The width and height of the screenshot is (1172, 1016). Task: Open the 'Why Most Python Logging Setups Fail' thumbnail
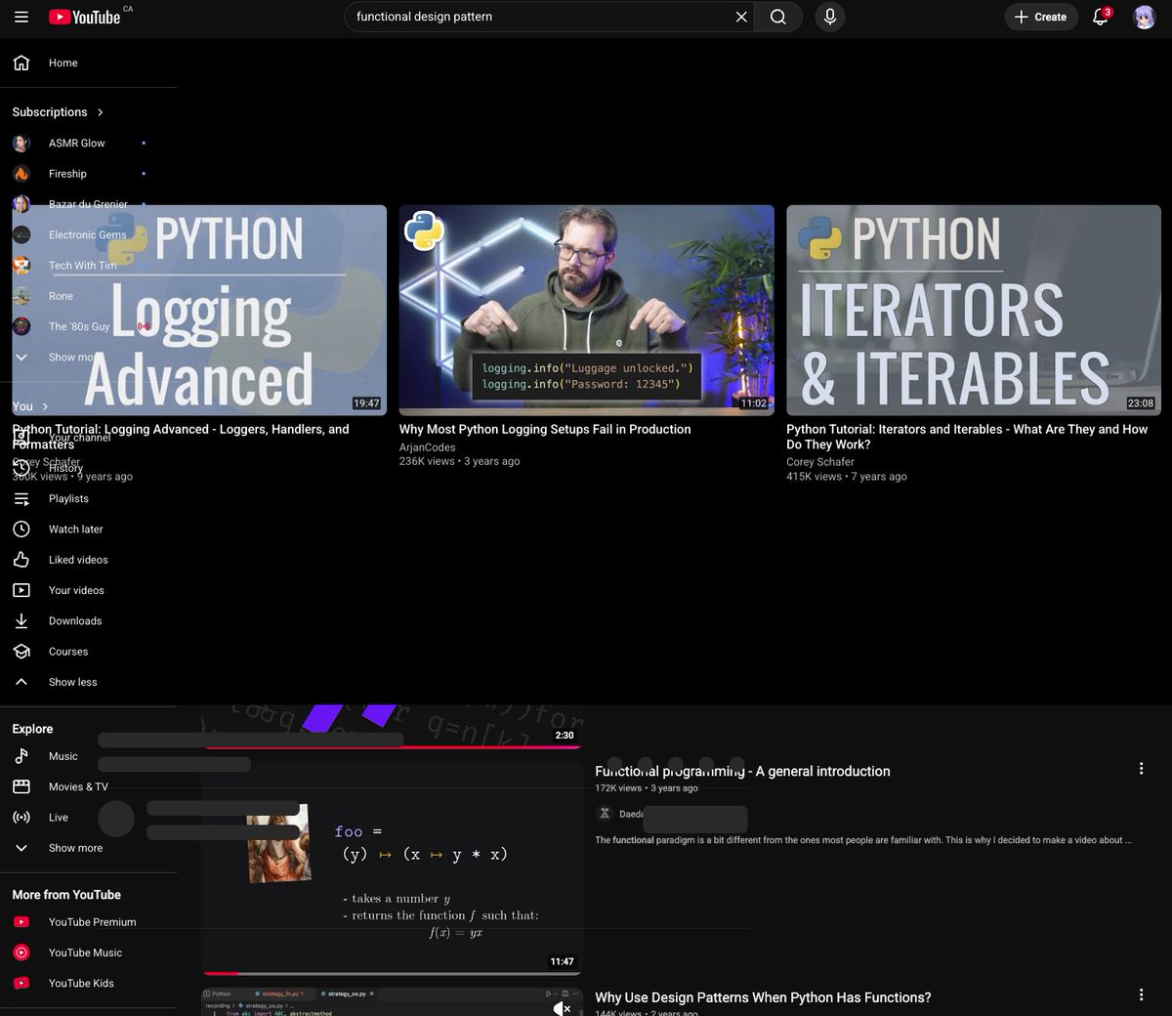pyautogui.click(x=586, y=310)
